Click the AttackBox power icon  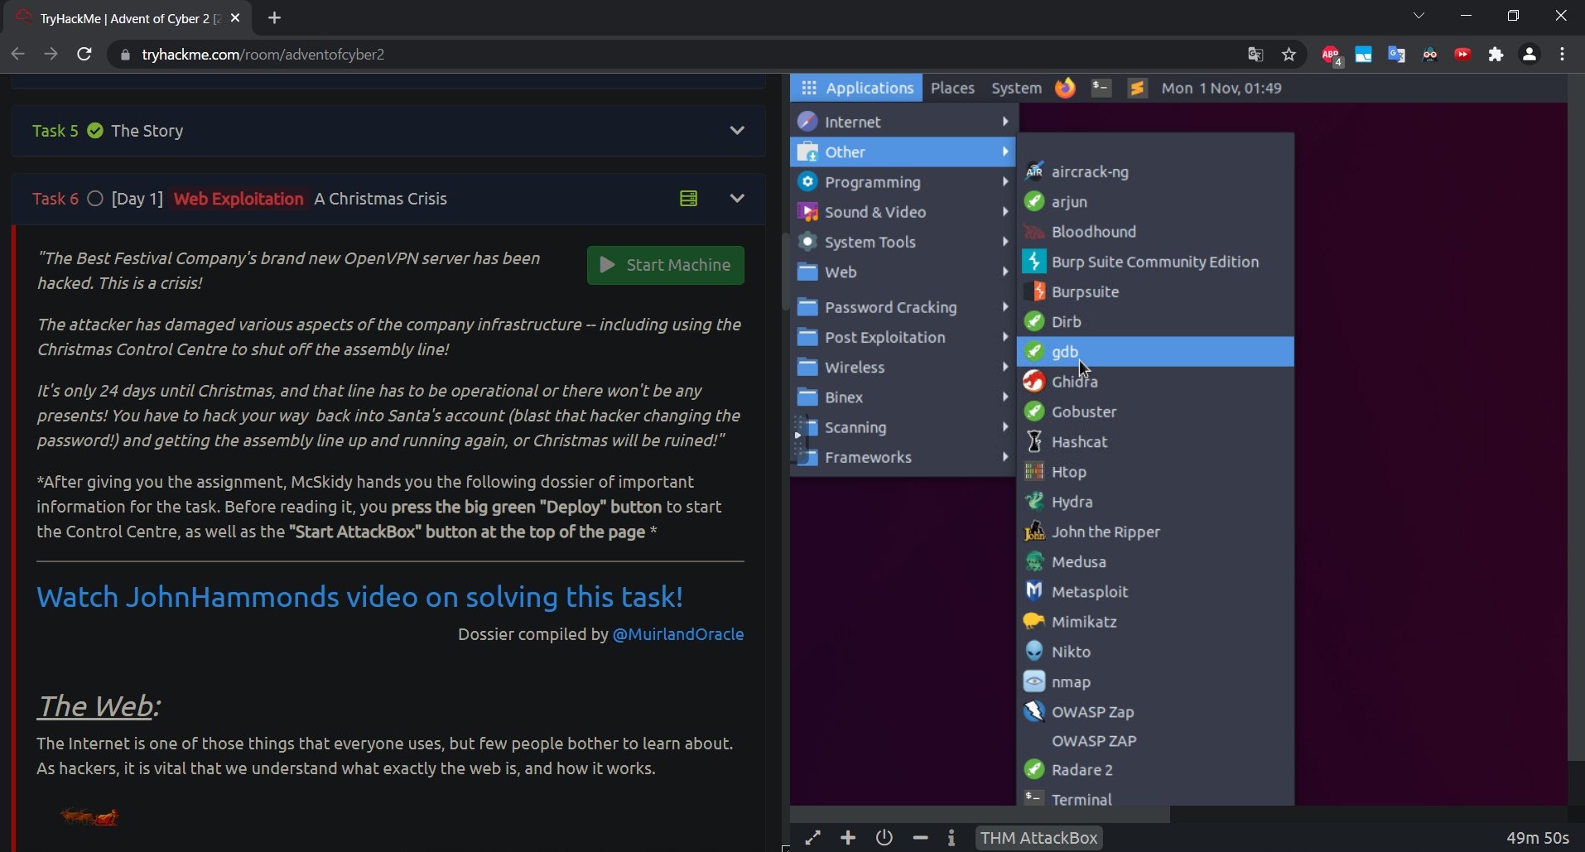tap(884, 838)
